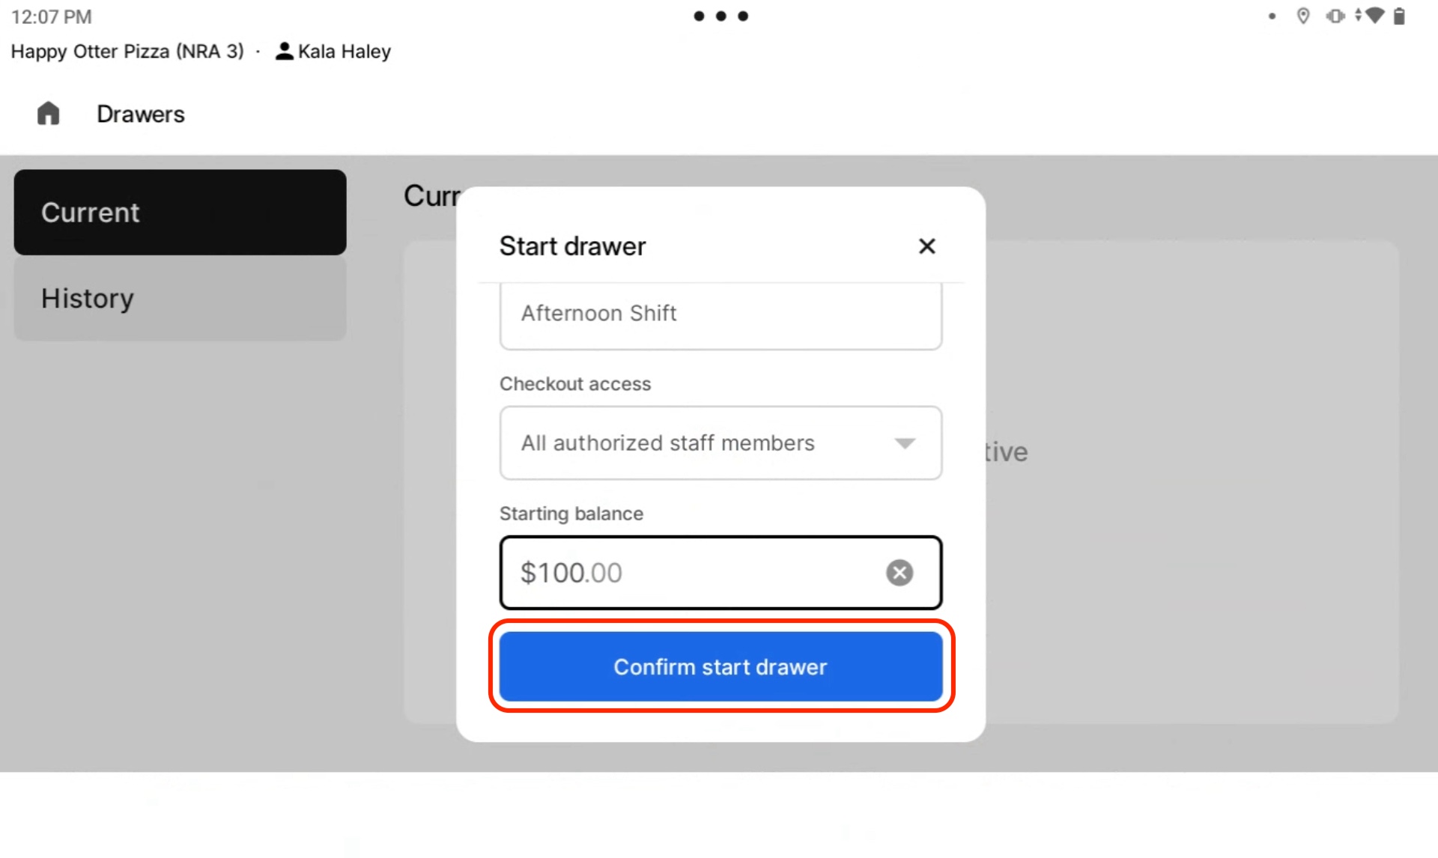The width and height of the screenshot is (1438, 858).
Task: Navigate home using the house icon
Action: (48, 114)
